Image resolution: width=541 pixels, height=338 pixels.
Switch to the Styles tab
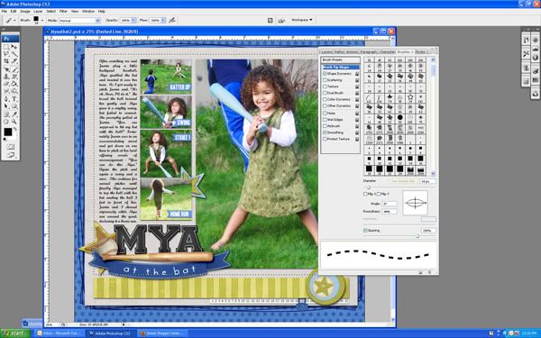pyautogui.click(x=420, y=52)
